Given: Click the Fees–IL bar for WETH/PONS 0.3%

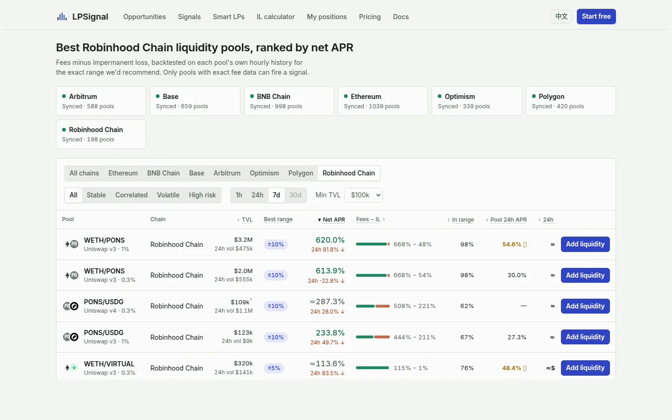Looking at the screenshot, I should (373, 275).
